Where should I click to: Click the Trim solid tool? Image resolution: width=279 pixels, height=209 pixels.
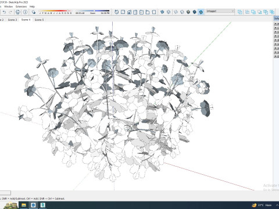[x=266, y=12]
